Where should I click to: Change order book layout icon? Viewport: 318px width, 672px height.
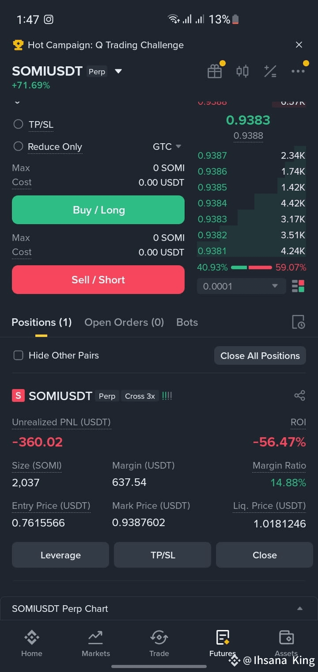[298, 286]
